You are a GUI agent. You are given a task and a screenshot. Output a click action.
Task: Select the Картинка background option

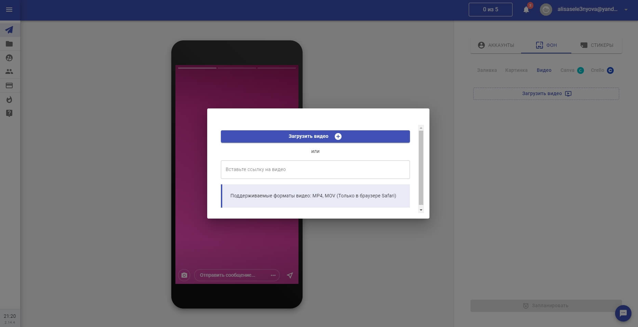click(516, 70)
